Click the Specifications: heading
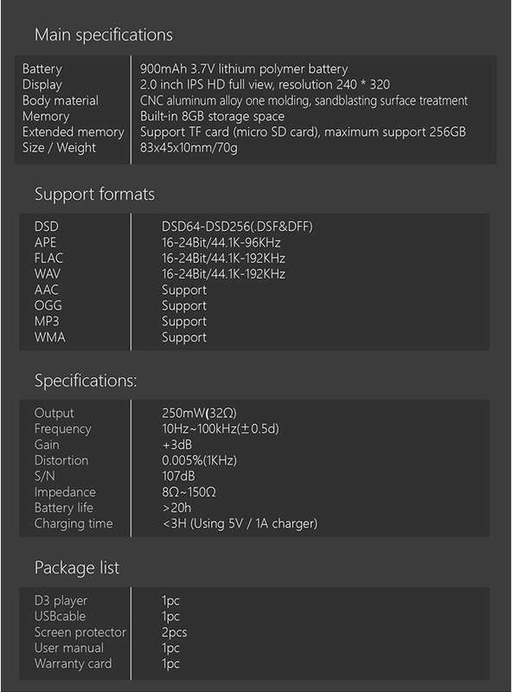This screenshot has width=512, height=692. tap(86, 381)
